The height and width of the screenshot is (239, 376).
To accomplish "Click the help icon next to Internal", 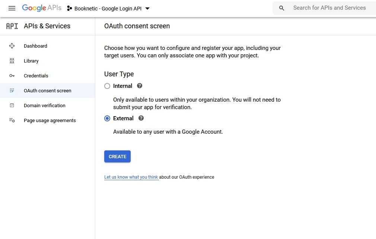I will [x=139, y=86].
